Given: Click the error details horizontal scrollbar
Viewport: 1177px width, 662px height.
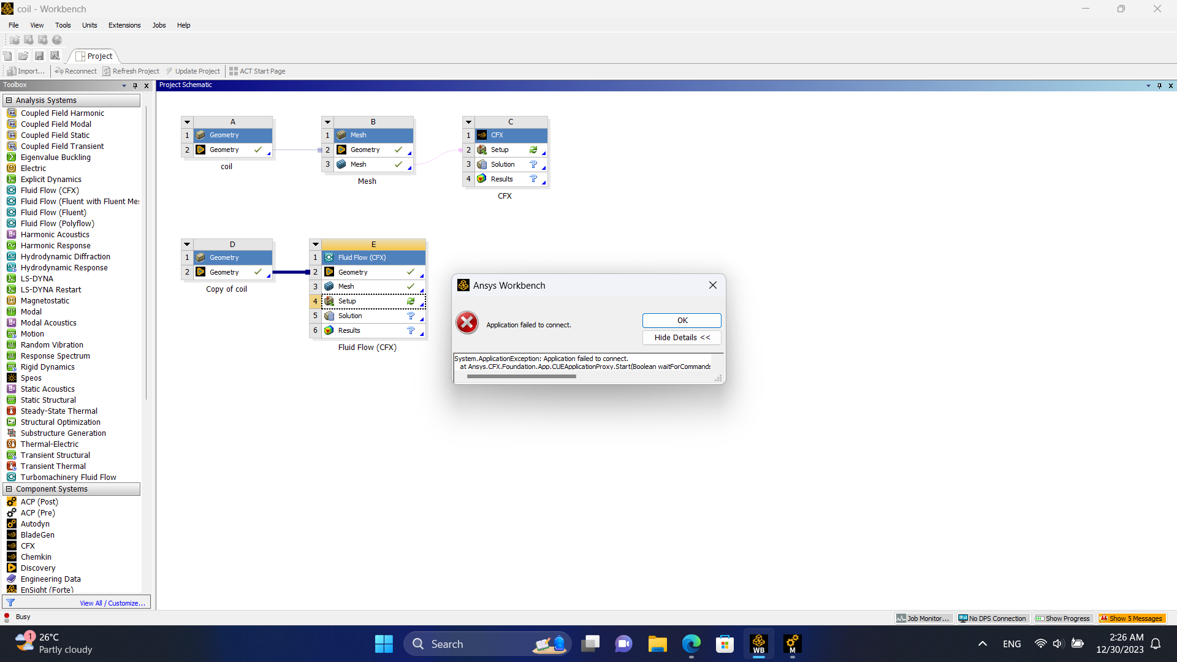Looking at the screenshot, I should (x=521, y=376).
